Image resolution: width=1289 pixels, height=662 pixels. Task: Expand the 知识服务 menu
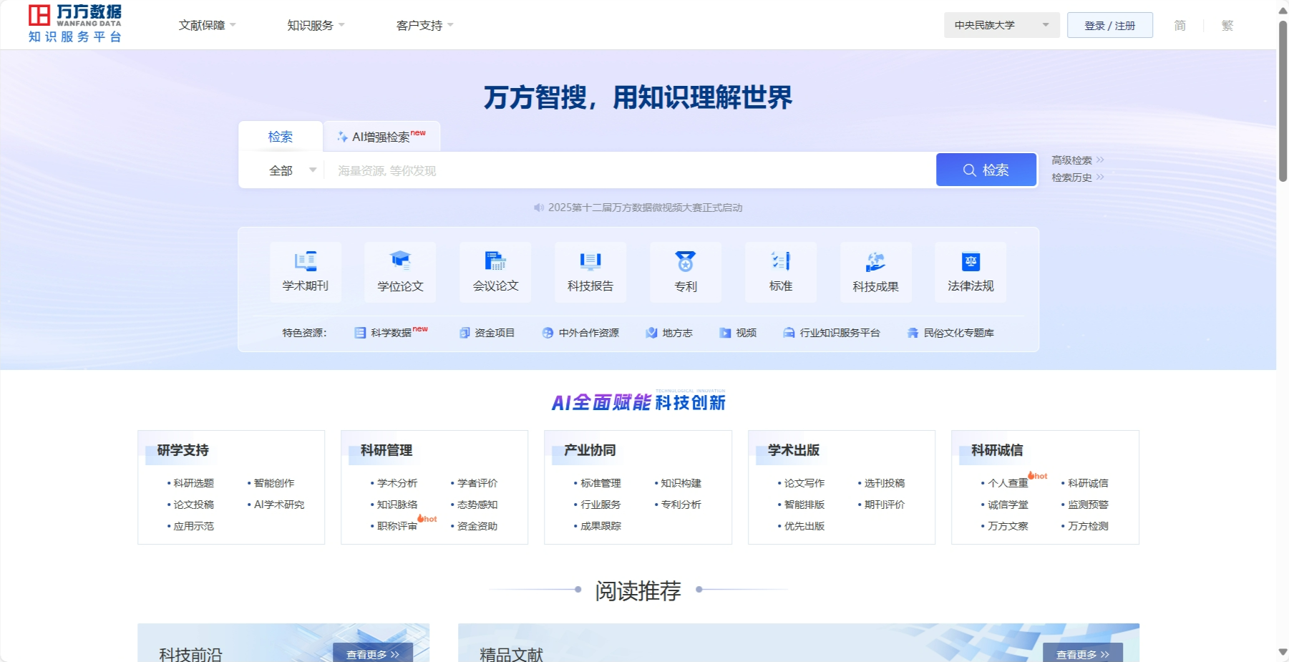pyautogui.click(x=316, y=25)
